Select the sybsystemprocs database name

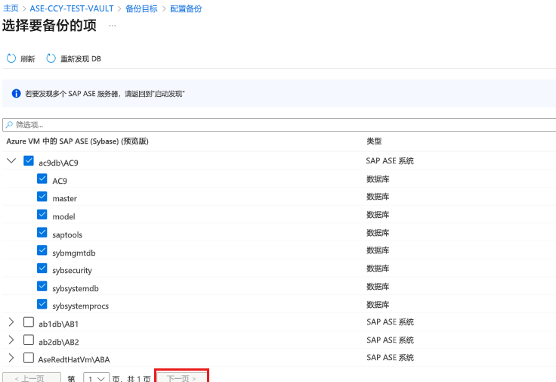(81, 306)
